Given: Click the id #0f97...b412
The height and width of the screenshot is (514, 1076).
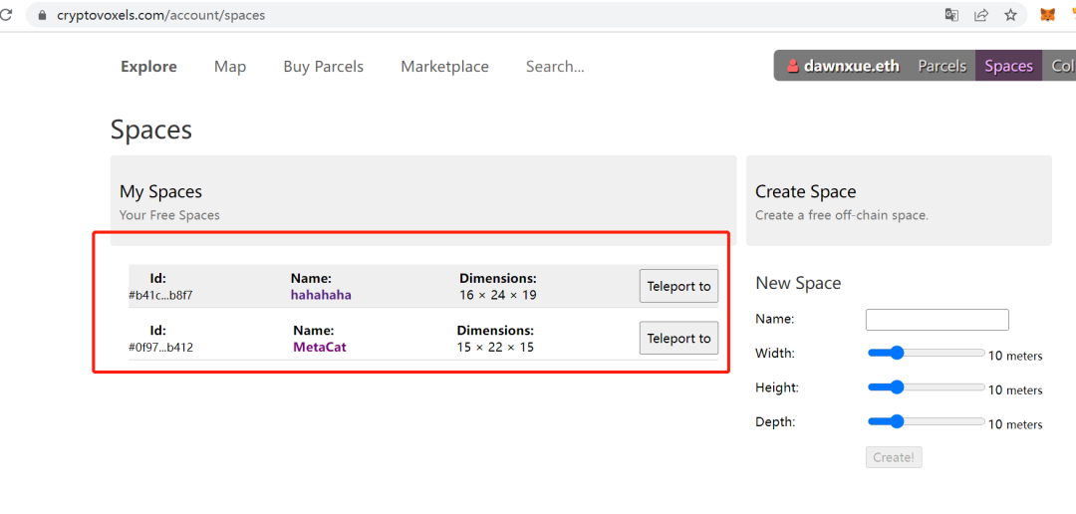Looking at the screenshot, I should coord(160,348).
